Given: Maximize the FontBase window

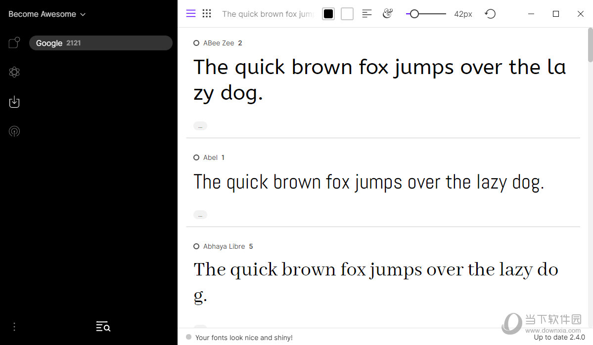Looking at the screenshot, I should (x=555, y=14).
